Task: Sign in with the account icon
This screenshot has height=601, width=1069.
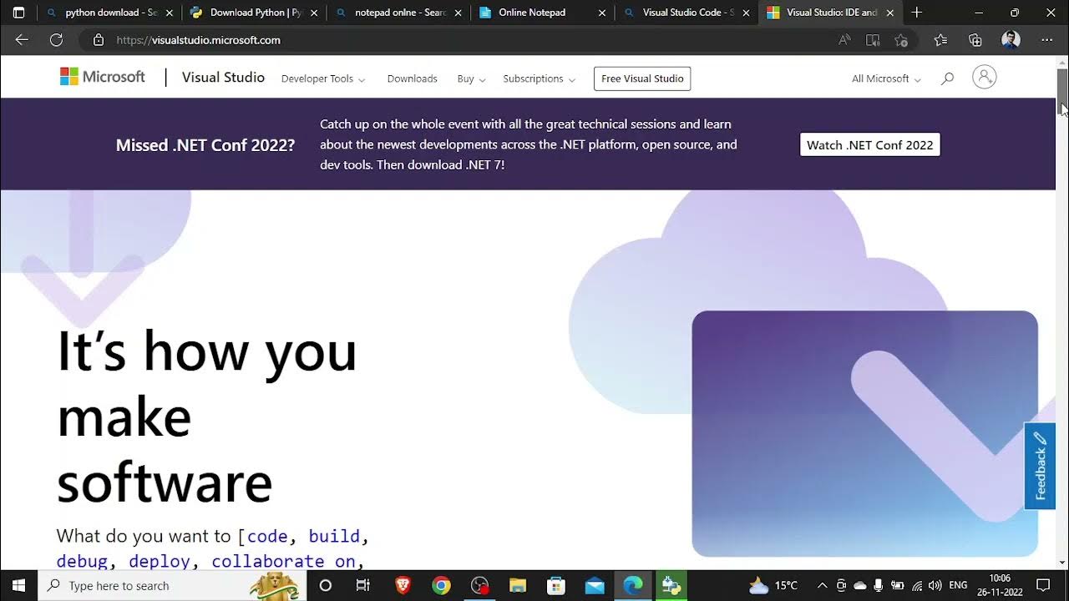Action: 985,78
